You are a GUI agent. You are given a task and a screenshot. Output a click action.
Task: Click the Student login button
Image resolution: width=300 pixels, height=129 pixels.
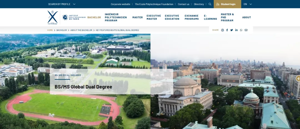(x=227, y=4)
